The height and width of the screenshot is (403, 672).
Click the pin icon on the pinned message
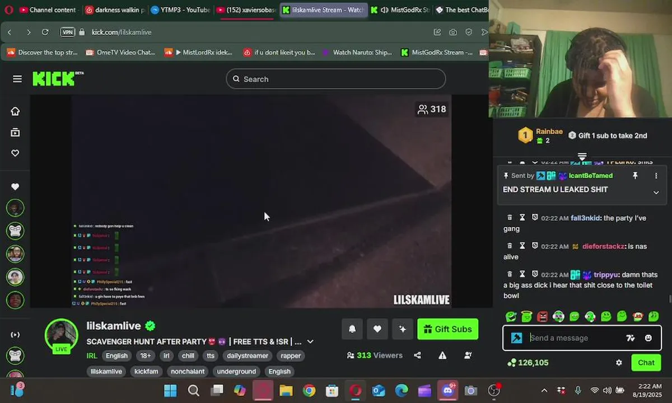[635, 176]
